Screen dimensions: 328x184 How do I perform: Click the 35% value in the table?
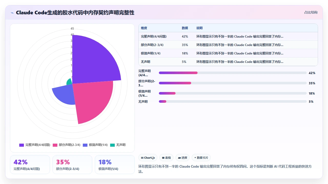185,45
